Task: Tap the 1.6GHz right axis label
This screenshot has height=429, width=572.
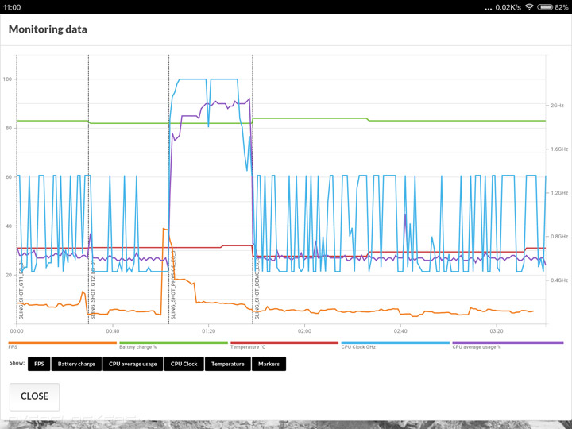Action: [558, 149]
